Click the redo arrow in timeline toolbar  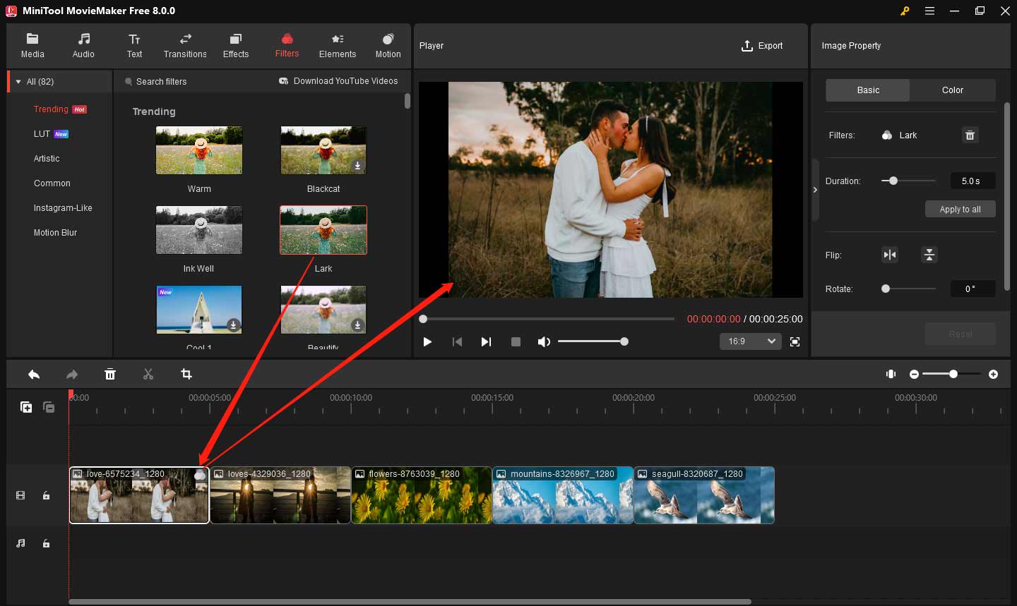[71, 375]
